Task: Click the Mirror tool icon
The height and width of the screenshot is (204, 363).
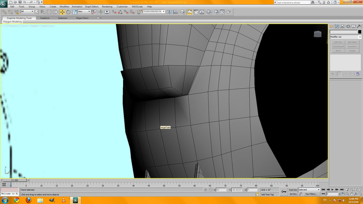Action: 170,12
